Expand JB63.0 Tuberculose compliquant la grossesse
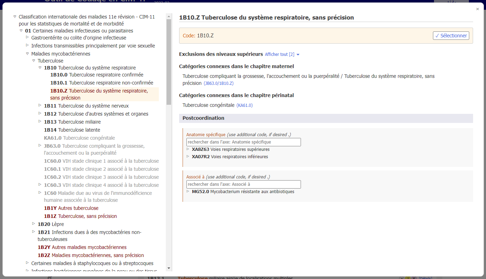 40,145
